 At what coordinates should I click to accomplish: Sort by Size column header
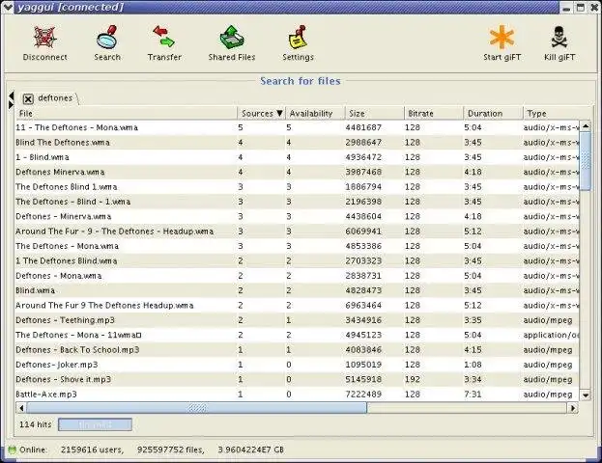pyautogui.click(x=374, y=114)
